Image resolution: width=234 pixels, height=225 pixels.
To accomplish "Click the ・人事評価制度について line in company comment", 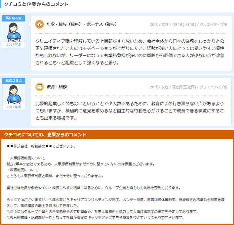I will pos(26,158).
